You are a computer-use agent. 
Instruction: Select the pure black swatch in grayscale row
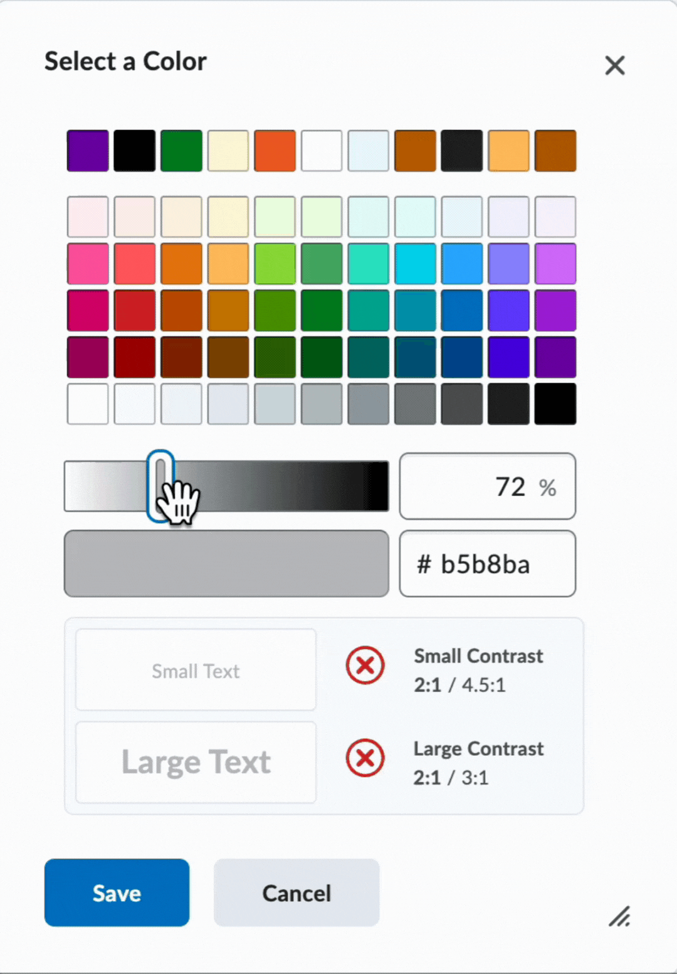[x=555, y=405]
